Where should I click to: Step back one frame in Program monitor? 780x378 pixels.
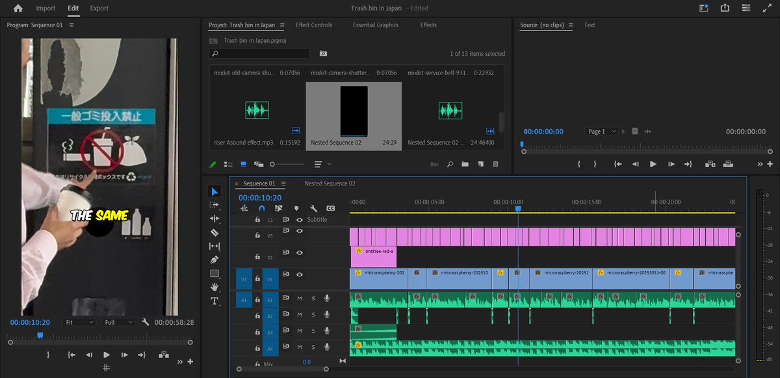89,355
